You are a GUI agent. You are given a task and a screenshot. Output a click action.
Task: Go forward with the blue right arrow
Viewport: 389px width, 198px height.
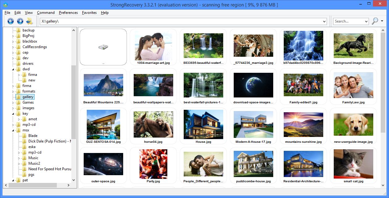(20, 21)
